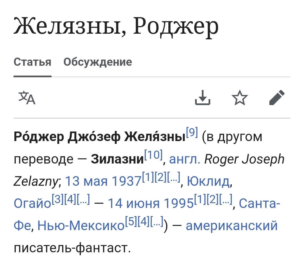The width and height of the screenshot is (304, 263).
Task: Follow the англ. language link
Action: [x=185, y=159]
